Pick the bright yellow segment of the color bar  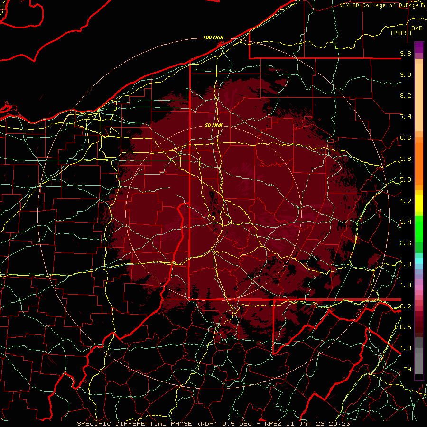click(x=419, y=203)
